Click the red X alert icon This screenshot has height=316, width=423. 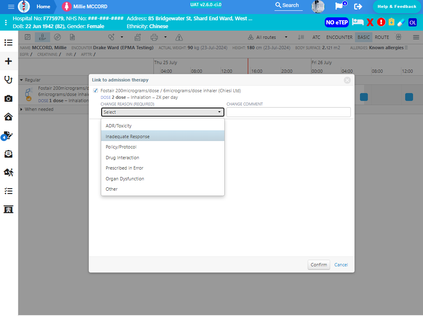[370, 22]
